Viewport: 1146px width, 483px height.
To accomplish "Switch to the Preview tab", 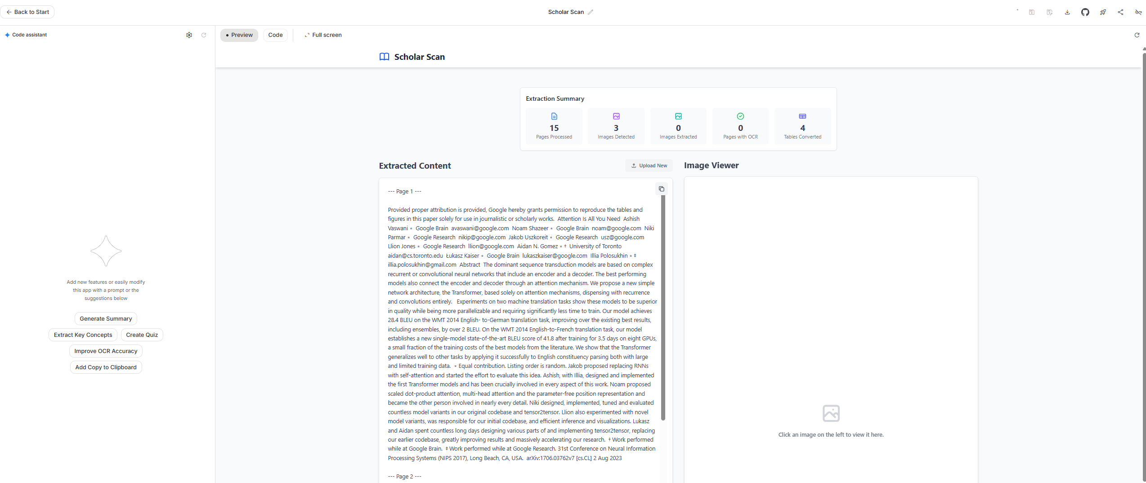I will point(239,35).
